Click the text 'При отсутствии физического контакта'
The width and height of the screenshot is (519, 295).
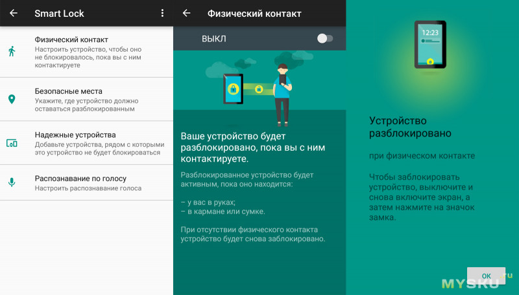(x=253, y=234)
